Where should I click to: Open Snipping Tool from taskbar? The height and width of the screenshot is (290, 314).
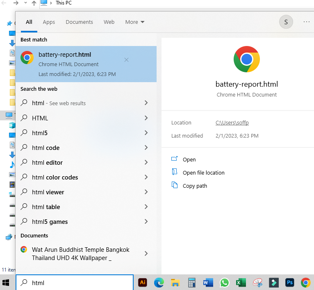[257, 283]
